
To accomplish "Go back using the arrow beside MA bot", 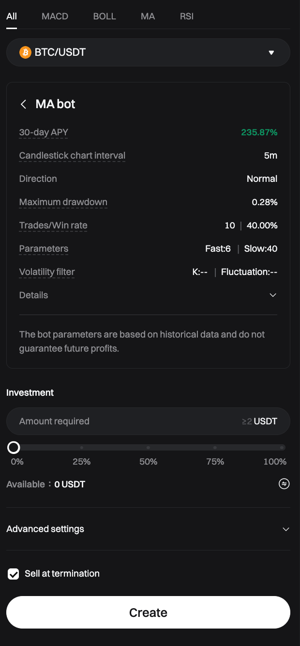I will (x=23, y=104).
